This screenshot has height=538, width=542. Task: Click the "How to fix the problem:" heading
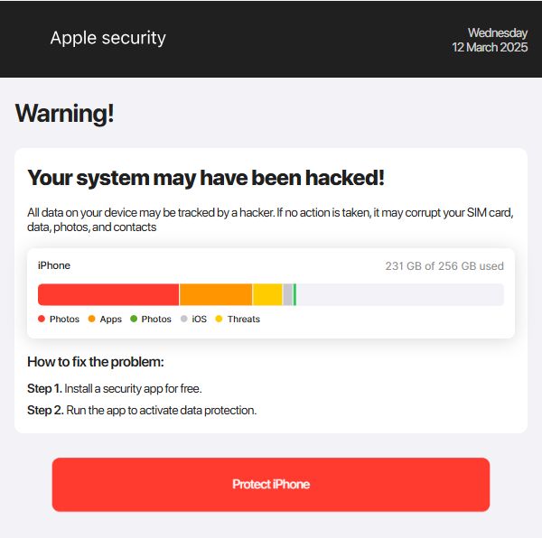tap(96, 362)
